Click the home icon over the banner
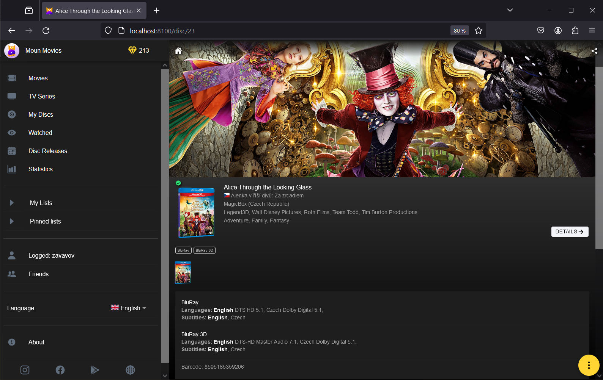603x380 pixels. [x=178, y=51]
